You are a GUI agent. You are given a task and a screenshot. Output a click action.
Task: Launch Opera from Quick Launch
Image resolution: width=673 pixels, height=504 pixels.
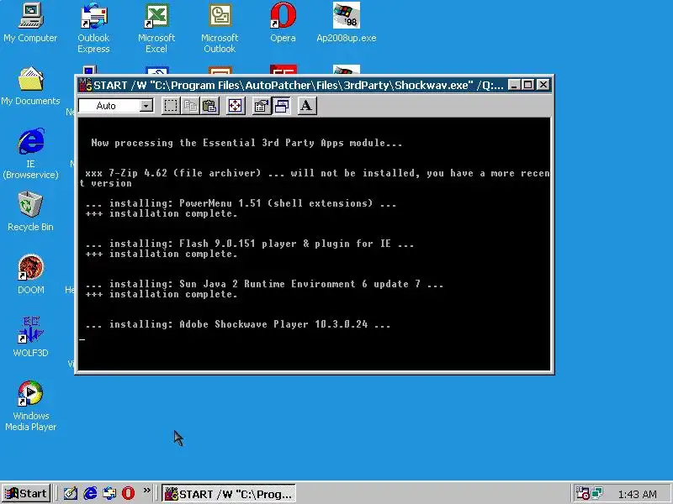[128, 493]
